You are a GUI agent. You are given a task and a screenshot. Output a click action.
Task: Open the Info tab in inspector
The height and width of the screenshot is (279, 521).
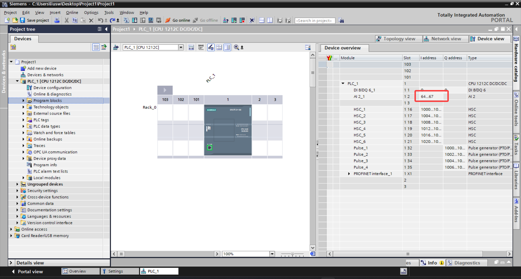(x=432, y=263)
